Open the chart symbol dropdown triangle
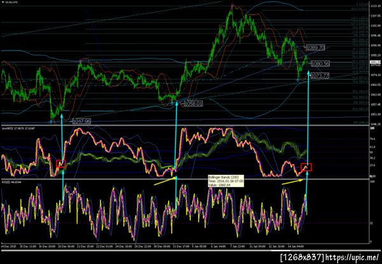Image resolution: width=382 pixels, height=264 pixels. (2, 2)
